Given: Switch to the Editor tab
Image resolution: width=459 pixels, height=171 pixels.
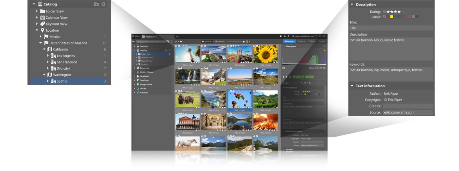Looking at the screenshot, I should pyautogui.click(x=312, y=41).
